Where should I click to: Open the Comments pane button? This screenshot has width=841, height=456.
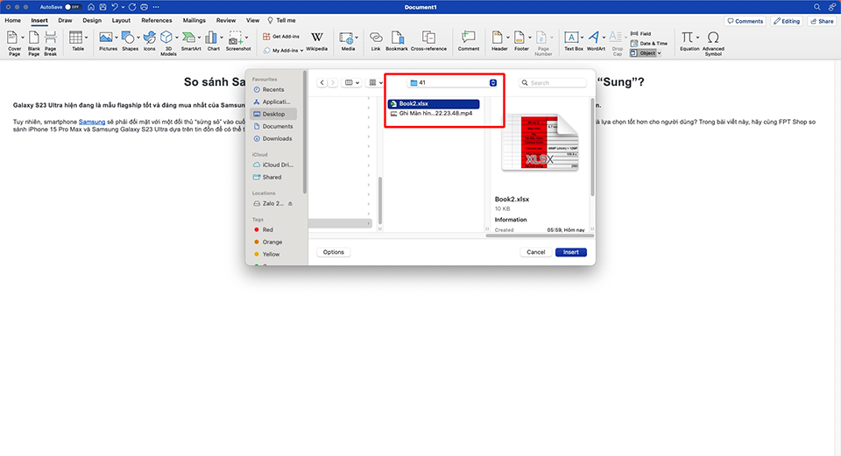pyautogui.click(x=745, y=21)
